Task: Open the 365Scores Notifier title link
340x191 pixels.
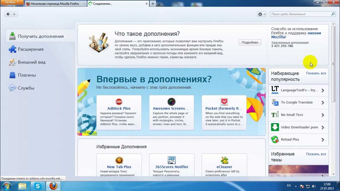Action: point(172,167)
